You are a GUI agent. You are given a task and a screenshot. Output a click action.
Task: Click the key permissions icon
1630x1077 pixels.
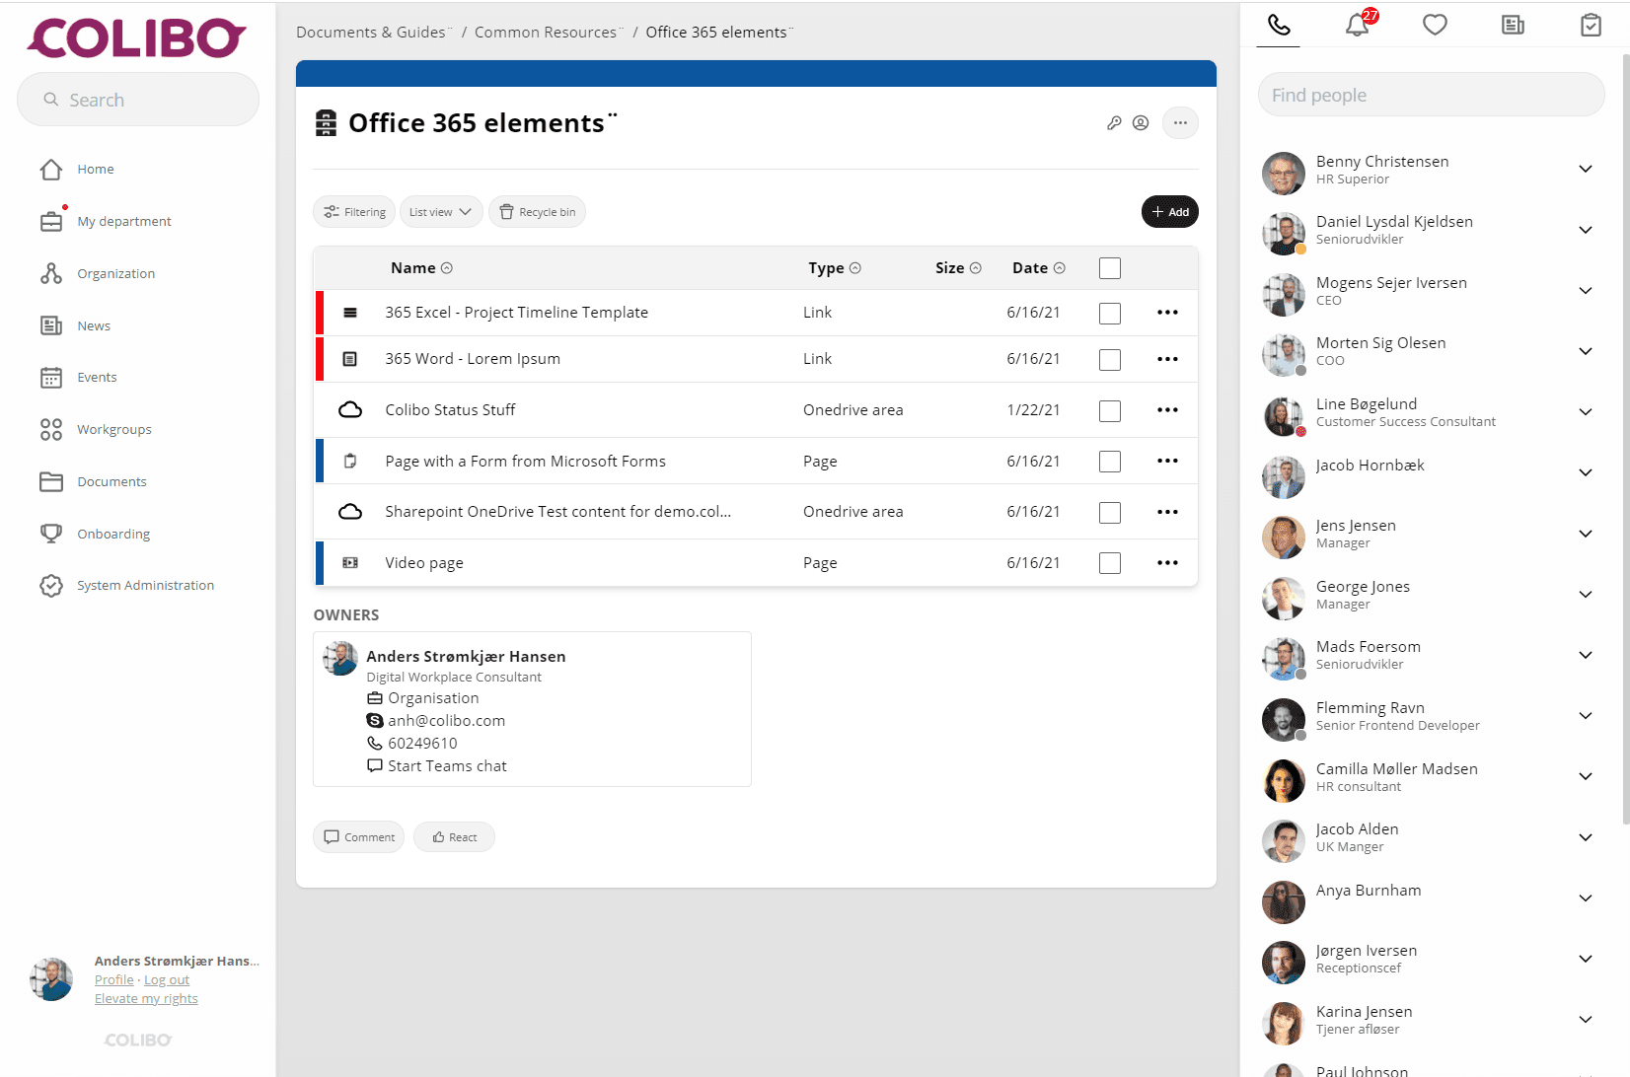click(x=1114, y=123)
